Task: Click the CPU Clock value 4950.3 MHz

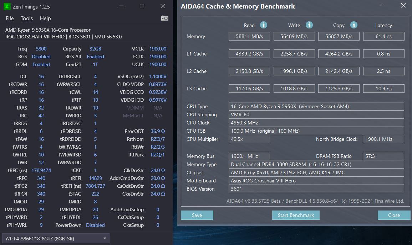Action: click(x=316, y=123)
